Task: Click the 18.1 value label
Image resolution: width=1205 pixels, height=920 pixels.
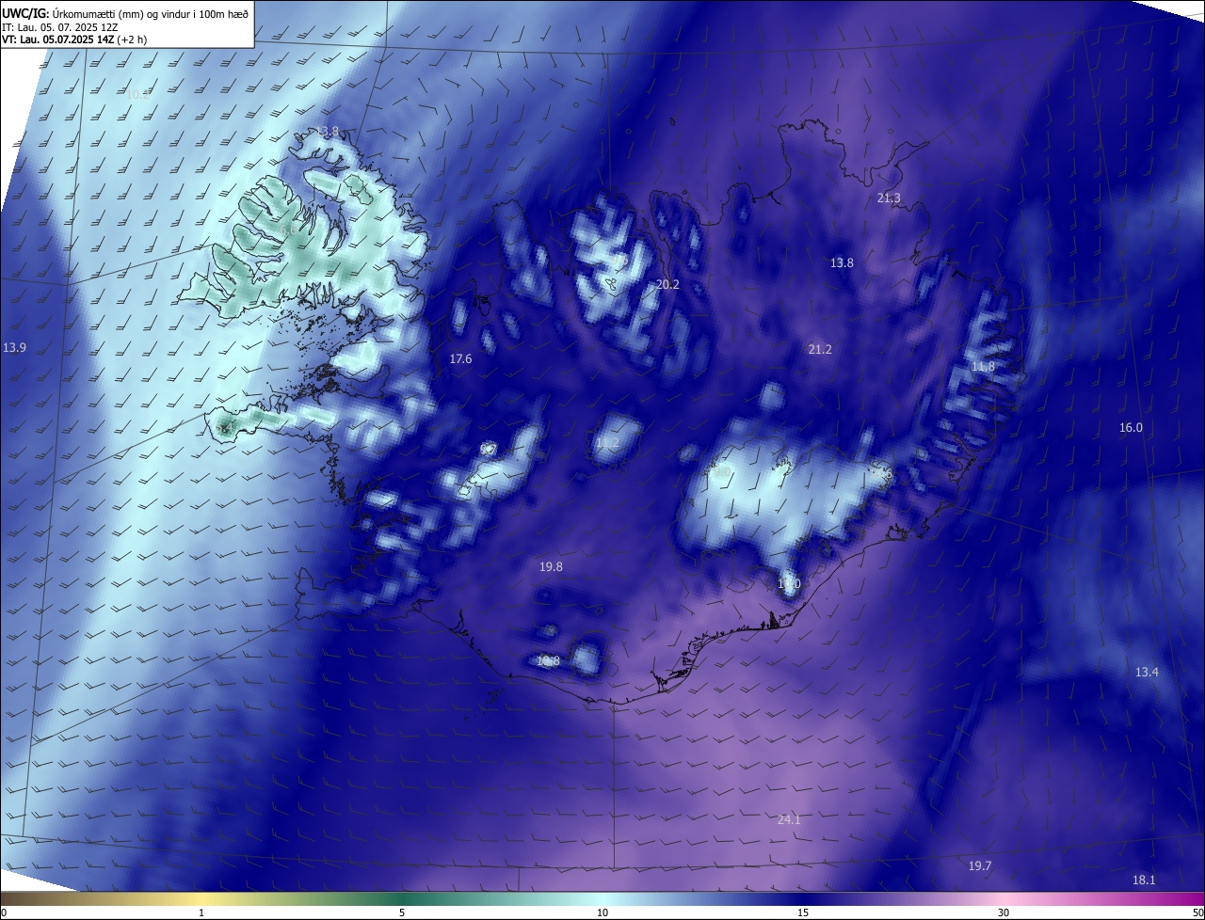Action: [x=1144, y=880]
